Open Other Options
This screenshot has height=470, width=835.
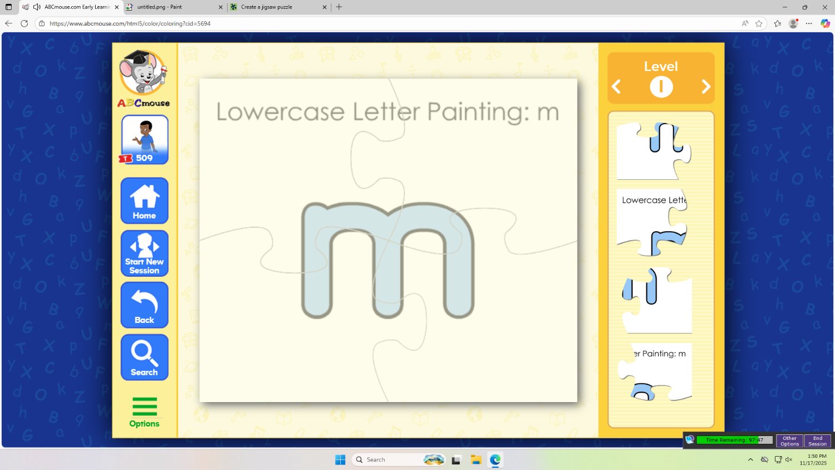(789, 440)
